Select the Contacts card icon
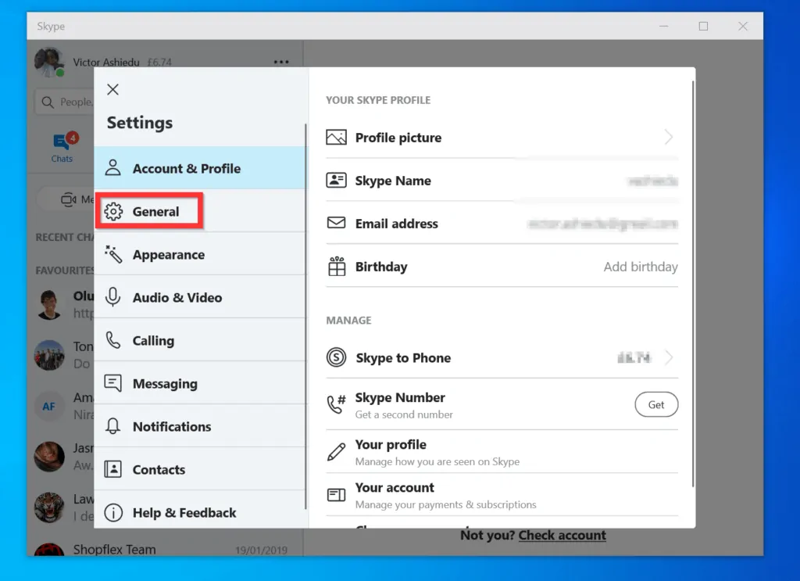Viewport: 800px width, 581px height. 112,469
